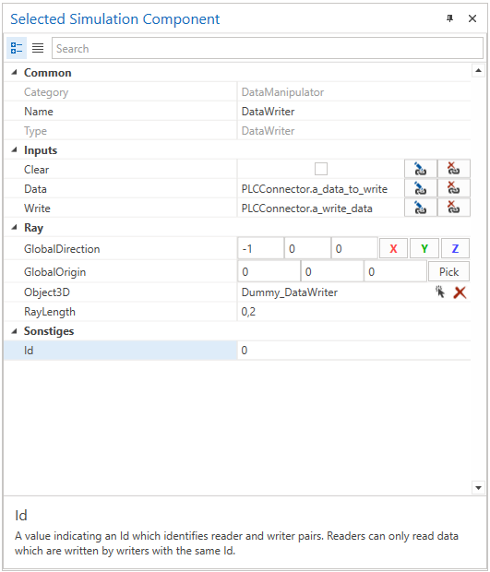490x572 pixels.
Task: Click the Pick button for GlobalOrigin
Action: (x=448, y=271)
